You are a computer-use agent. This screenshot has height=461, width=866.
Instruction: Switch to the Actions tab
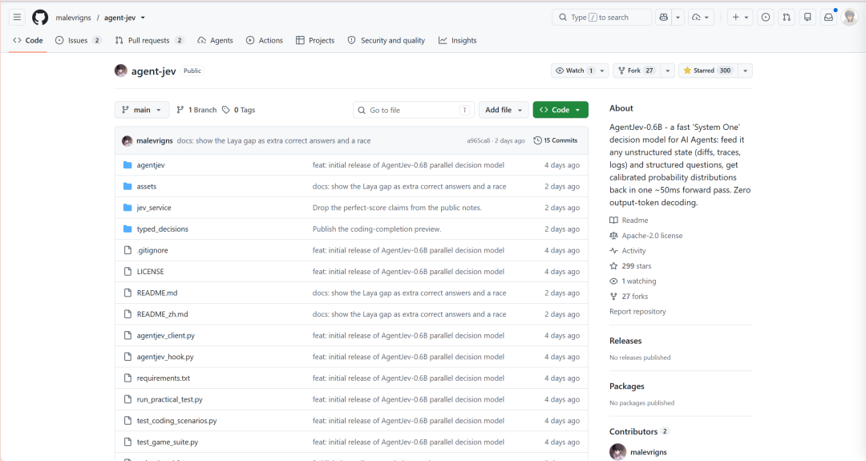(x=265, y=40)
